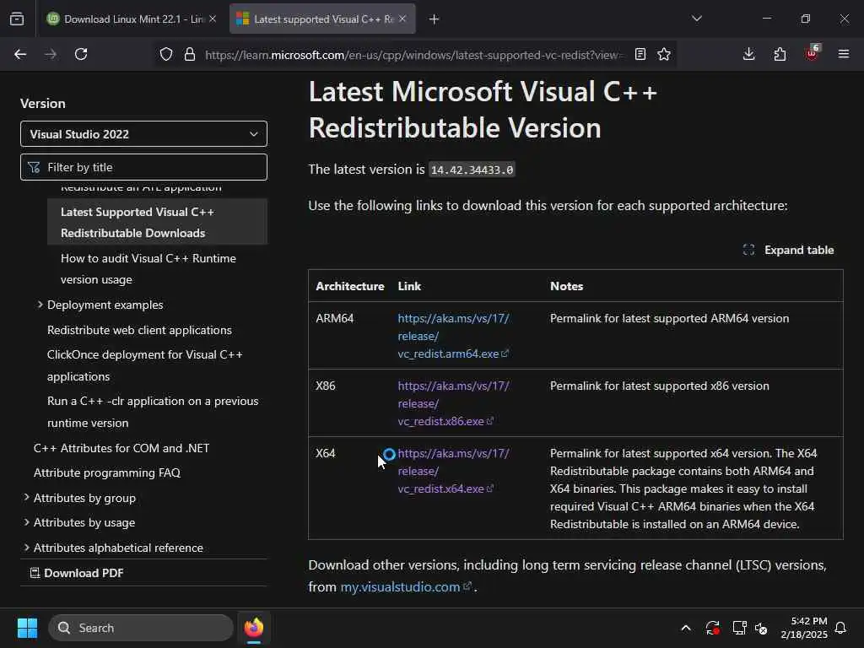Viewport: 864px width, 648px height.
Task: Click the Notes column header
Action: click(566, 286)
